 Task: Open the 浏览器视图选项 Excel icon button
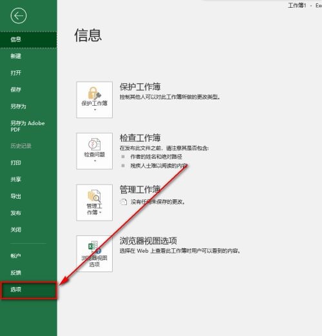[x=95, y=253]
